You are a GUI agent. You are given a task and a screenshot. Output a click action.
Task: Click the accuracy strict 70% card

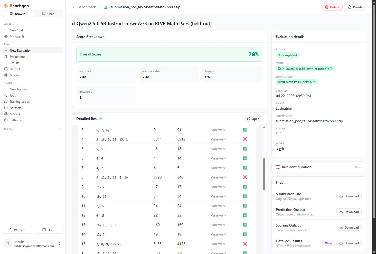coord(169,74)
